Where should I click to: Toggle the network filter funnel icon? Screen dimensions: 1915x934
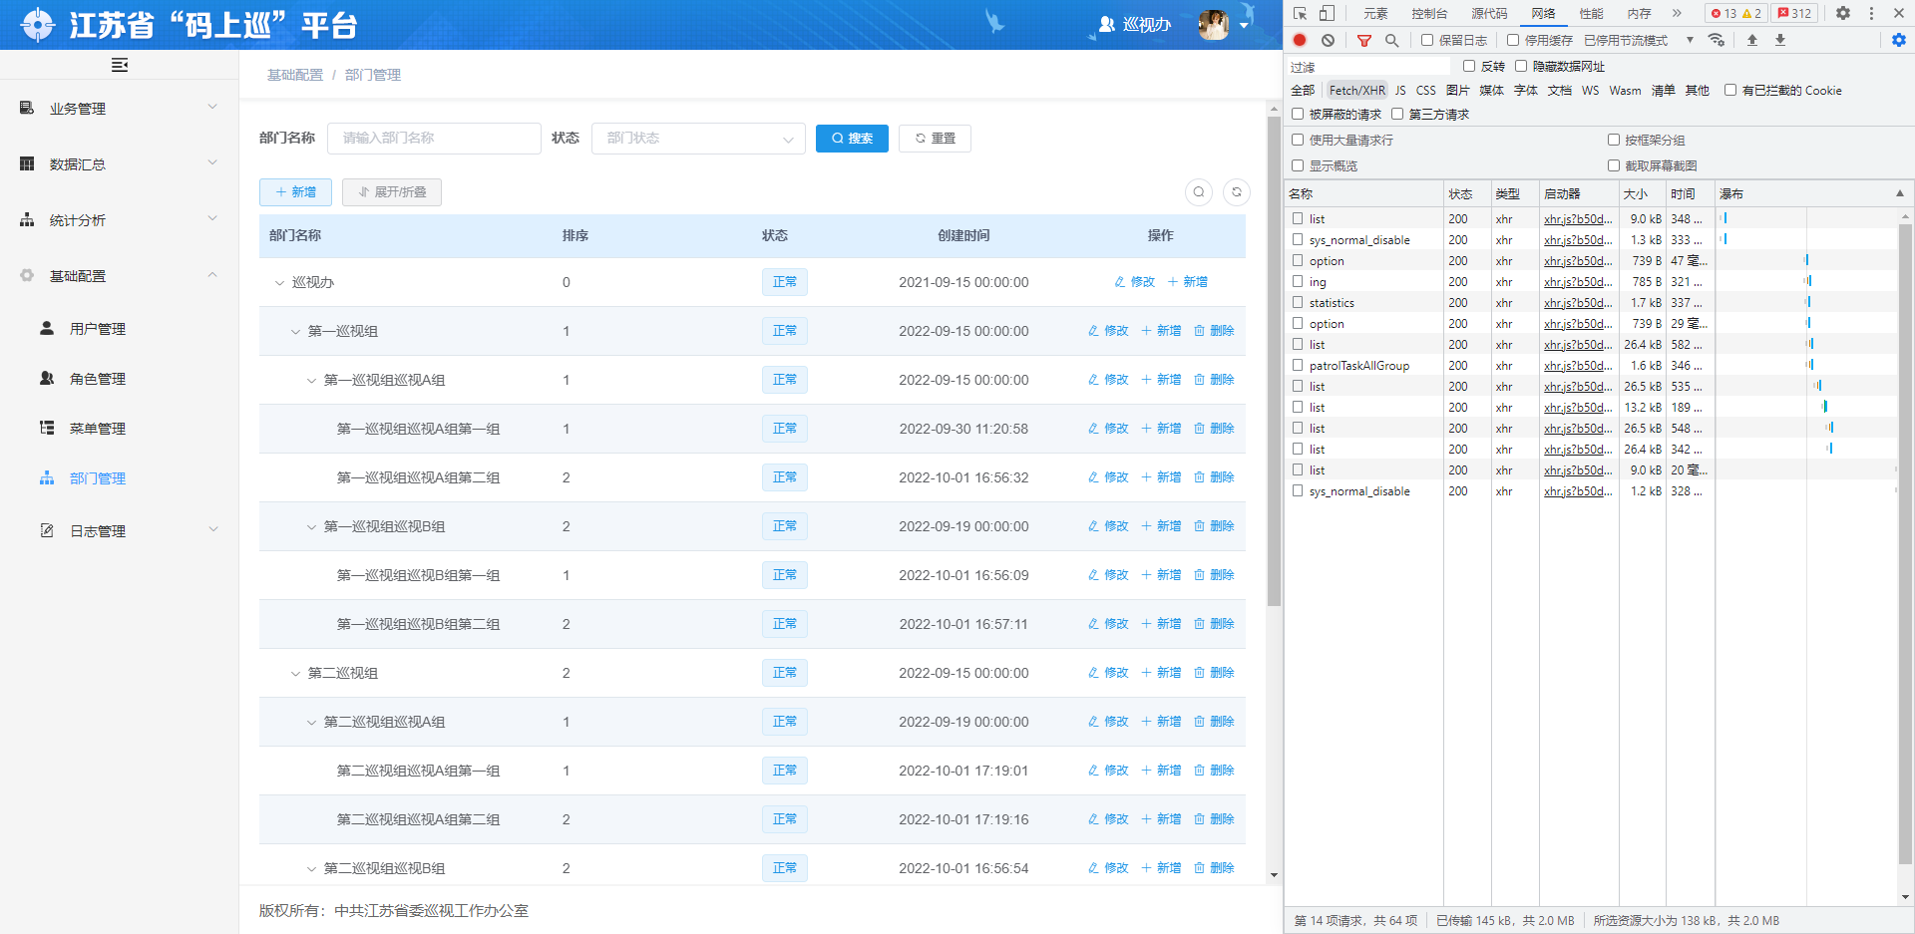[1364, 40]
